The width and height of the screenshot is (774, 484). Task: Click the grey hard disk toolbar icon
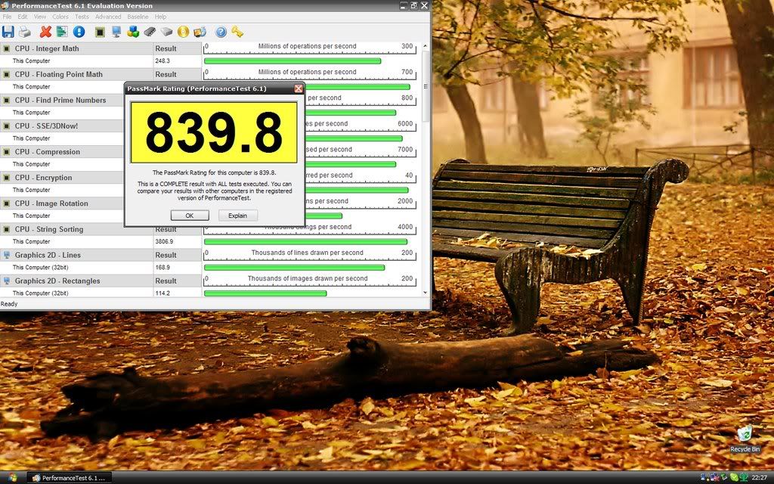coord(167,32)
